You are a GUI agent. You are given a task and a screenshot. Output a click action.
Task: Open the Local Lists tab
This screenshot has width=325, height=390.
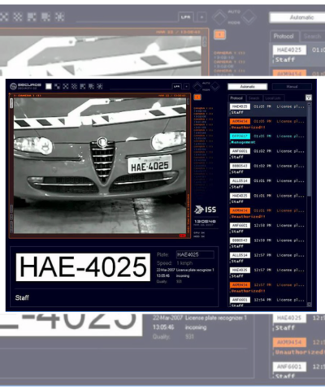pyautogui.click(x=273, y=98)
